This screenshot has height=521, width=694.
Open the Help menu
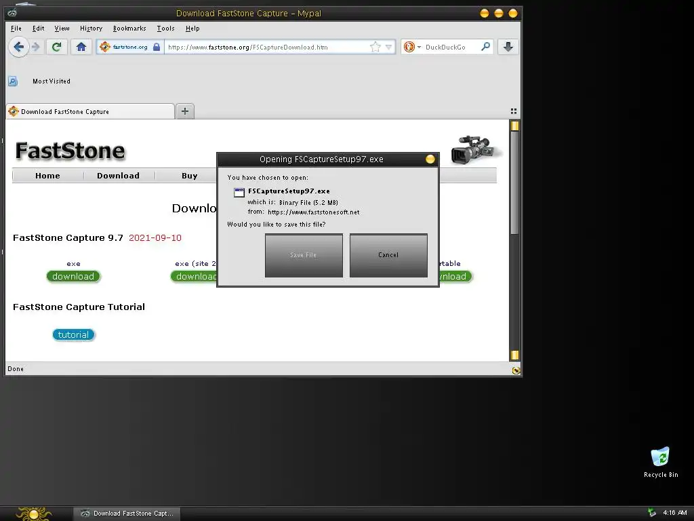click(x=192, y=28)
